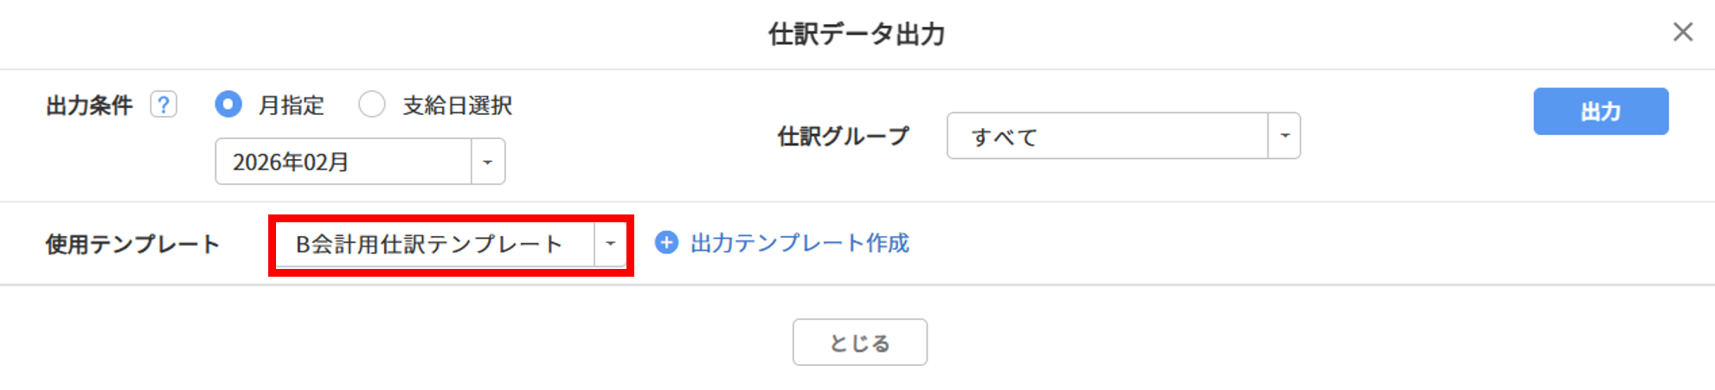Click the 支給日選択 option label text
Viewport: 1715px width, 390px height.
pyautogui.click(x=457, y=105)
